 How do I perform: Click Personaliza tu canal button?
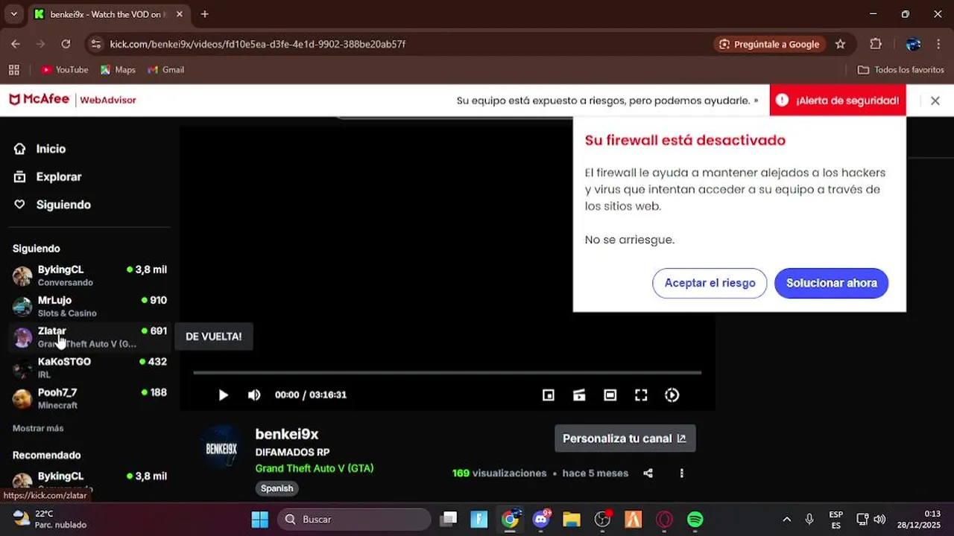click(x=625, y=438)
